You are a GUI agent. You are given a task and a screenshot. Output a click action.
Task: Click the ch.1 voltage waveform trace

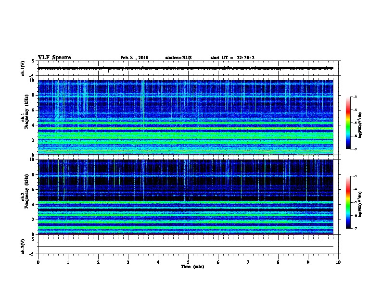click(186, 68)
